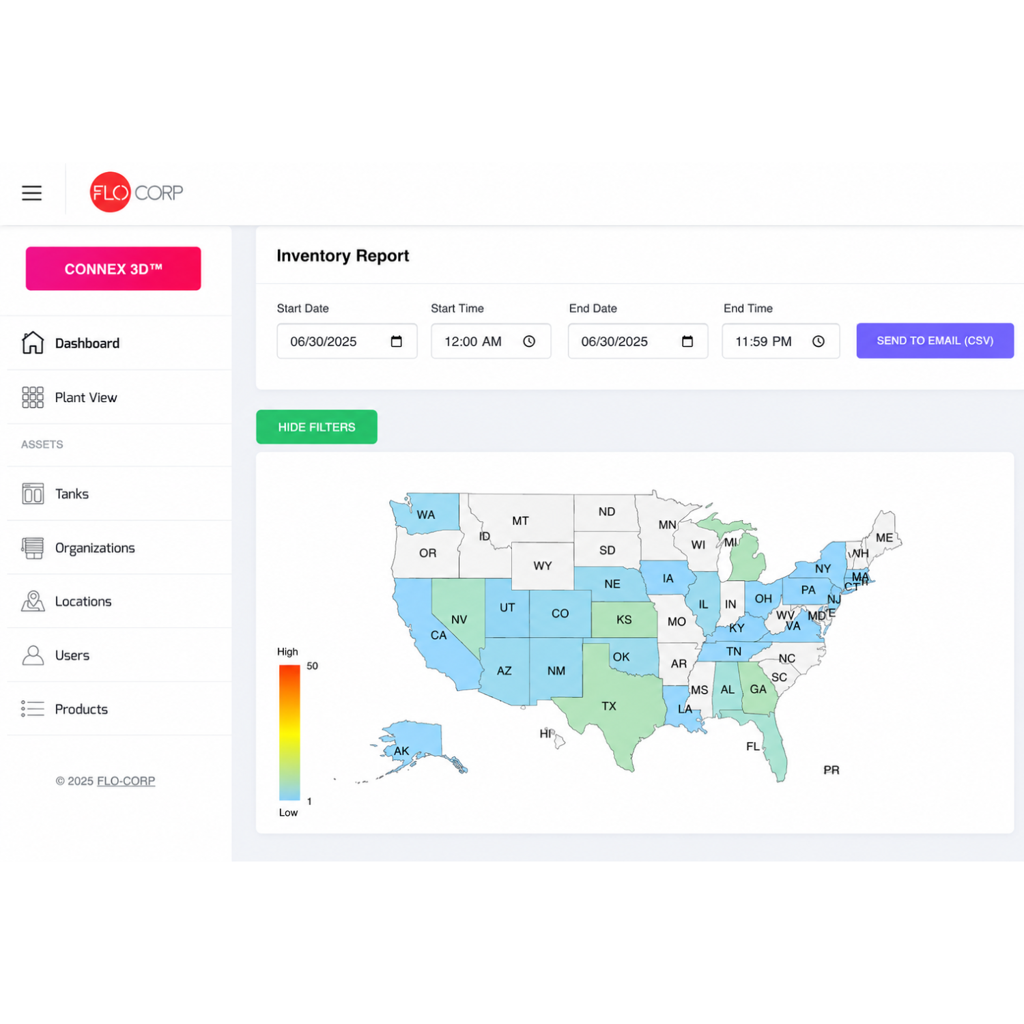Click Kansas (KS) on the map
1024x1024 pixels.
coord(624,620)
